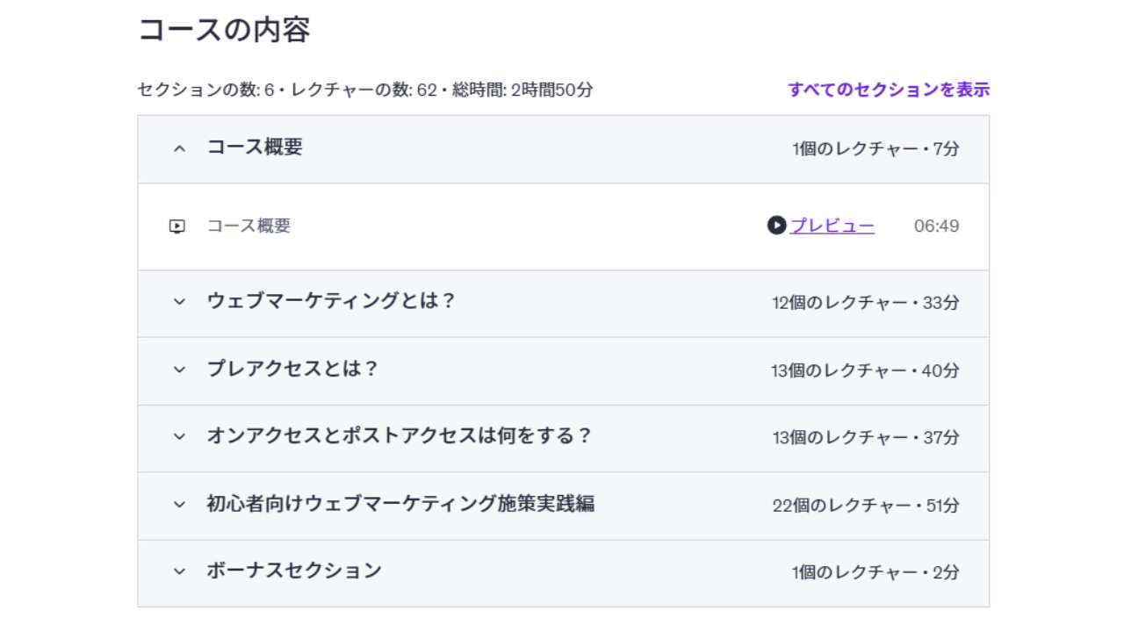
Task: Collapse the コース概要 section using its chevron
Action: point(180,149)
